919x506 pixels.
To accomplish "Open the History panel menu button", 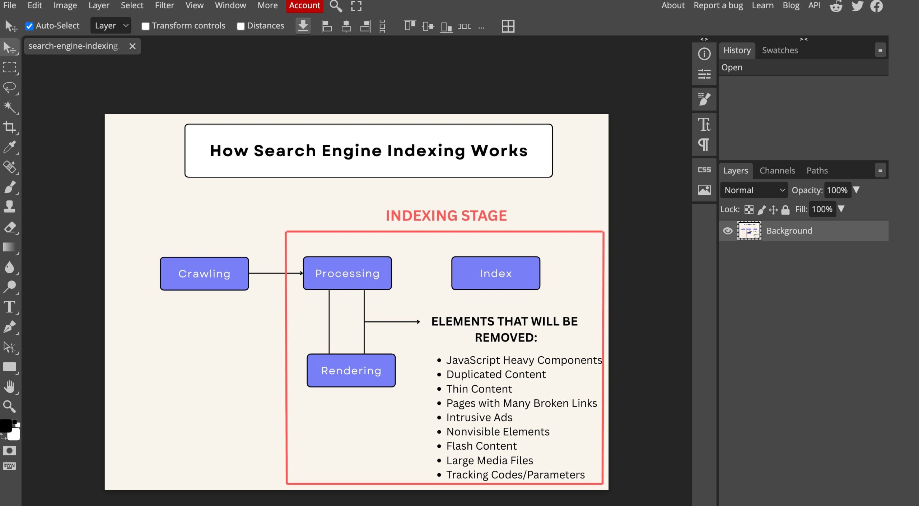I will coord(880,50).
